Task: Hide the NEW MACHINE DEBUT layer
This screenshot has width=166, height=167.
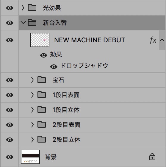Action: (x=10, y=40)
